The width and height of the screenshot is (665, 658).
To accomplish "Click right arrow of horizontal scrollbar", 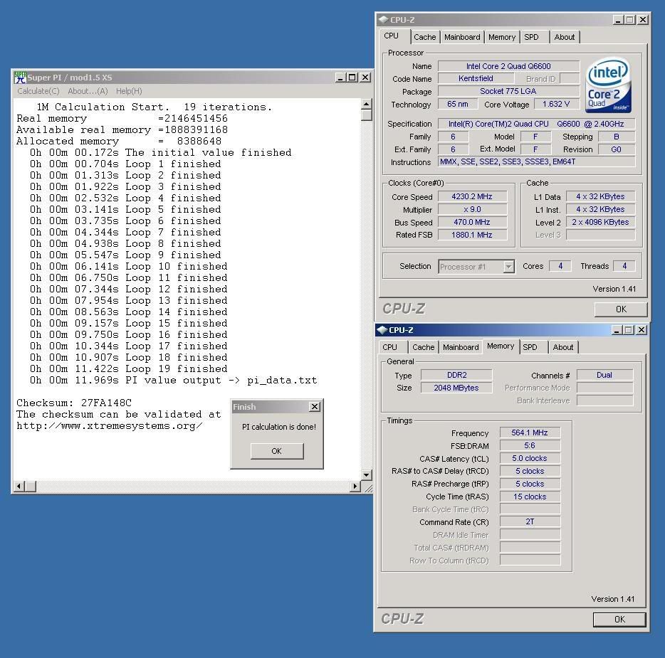I will coord(355,487).
